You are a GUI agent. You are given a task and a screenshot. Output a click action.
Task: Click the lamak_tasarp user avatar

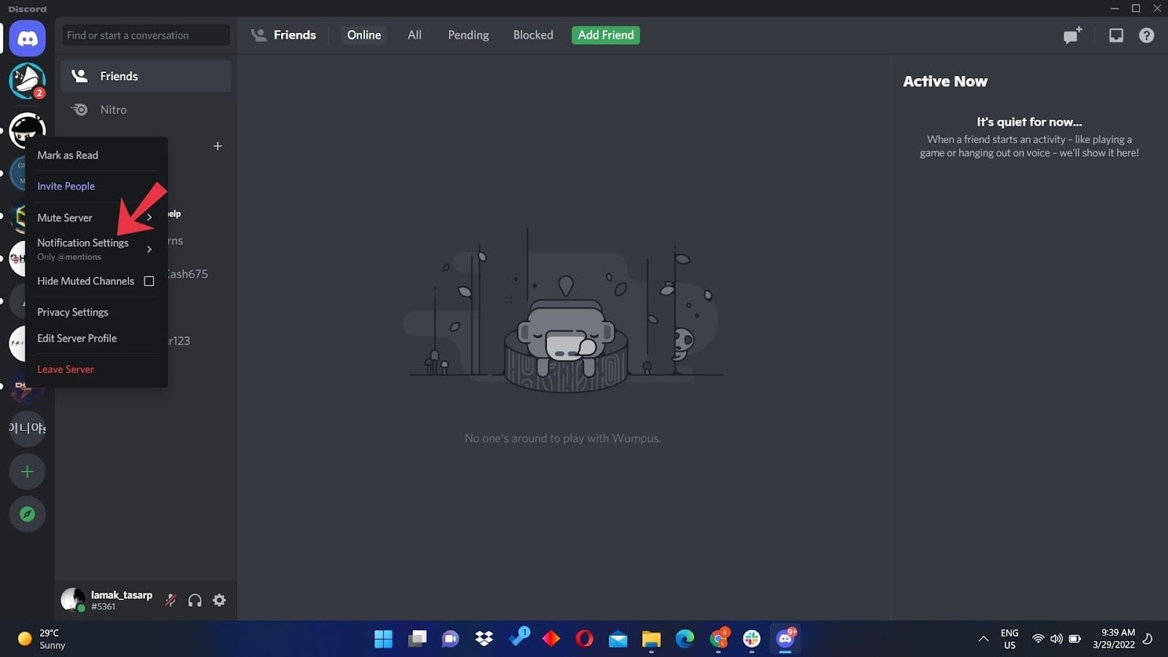(72, 600)
